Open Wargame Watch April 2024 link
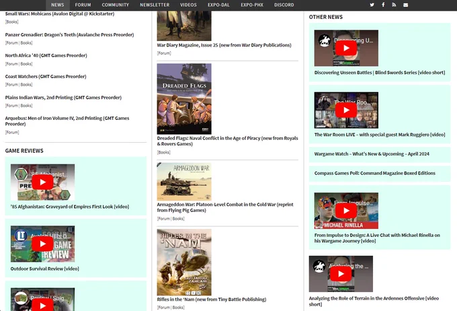This screenshot has height=311, width=457. (x=372, y=154)
